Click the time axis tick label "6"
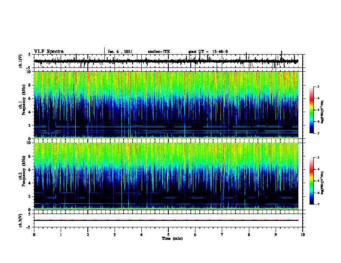This screenshot has height=263, width=341. click(x=195, y=235)
